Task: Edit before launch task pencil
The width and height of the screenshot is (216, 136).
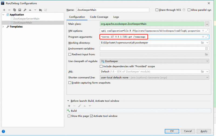Action: [79, 106]
